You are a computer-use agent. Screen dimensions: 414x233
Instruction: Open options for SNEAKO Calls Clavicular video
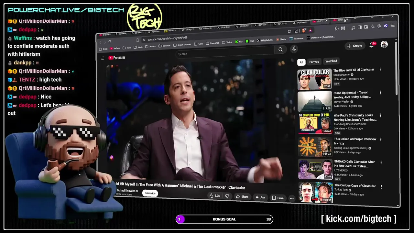381,162
